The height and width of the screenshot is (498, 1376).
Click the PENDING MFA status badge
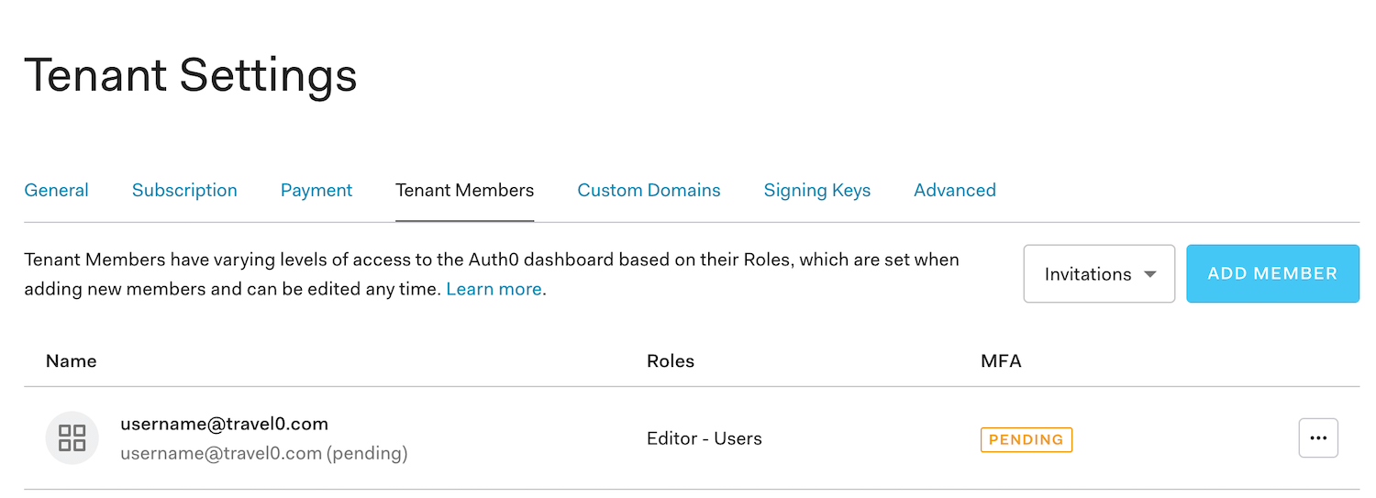click(x=1026, y=439)
